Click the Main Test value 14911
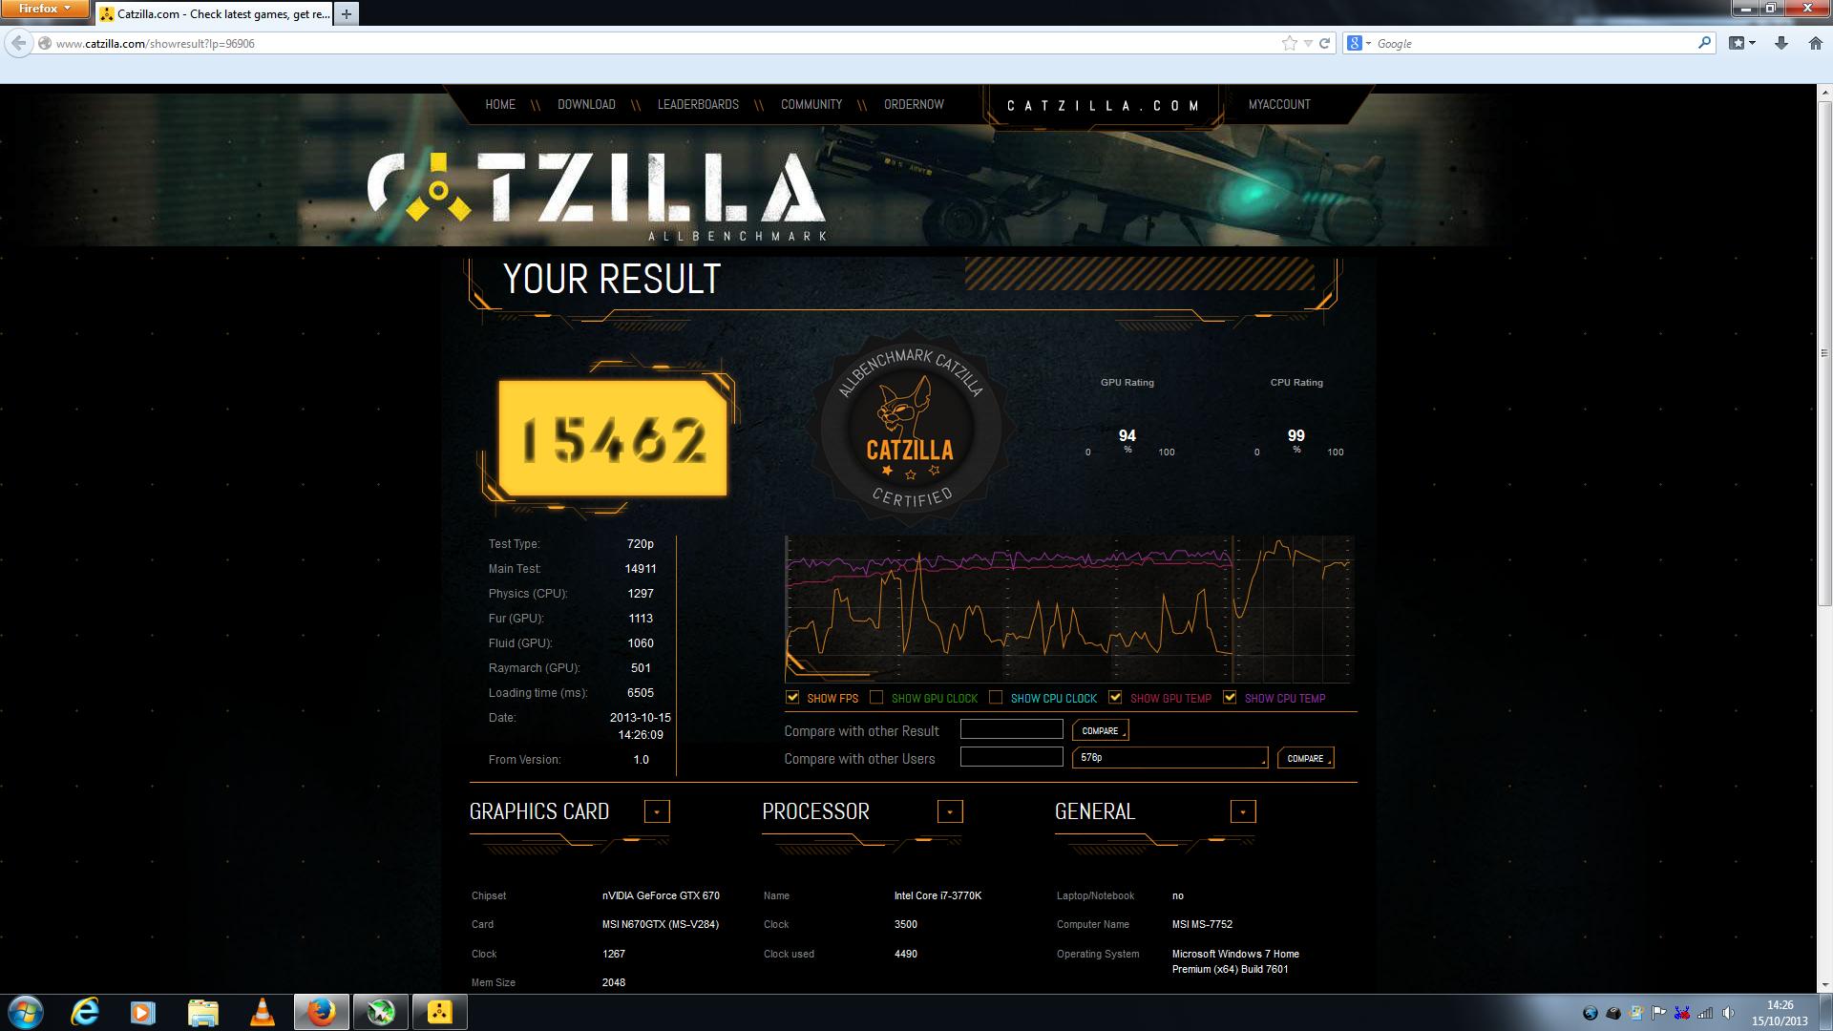The image size is (1833, 1031). (641, 569)
